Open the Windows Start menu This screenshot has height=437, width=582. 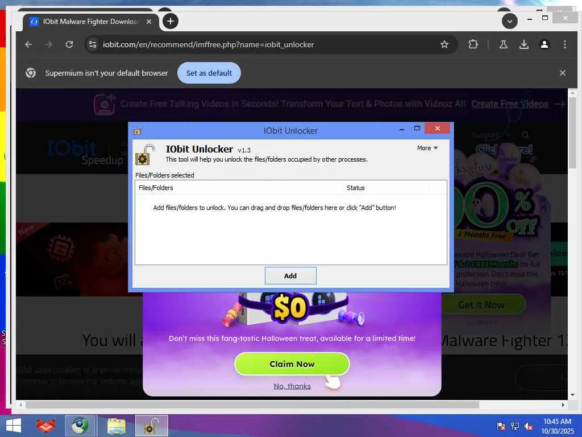pyautogui.click(x=14, y=426)
